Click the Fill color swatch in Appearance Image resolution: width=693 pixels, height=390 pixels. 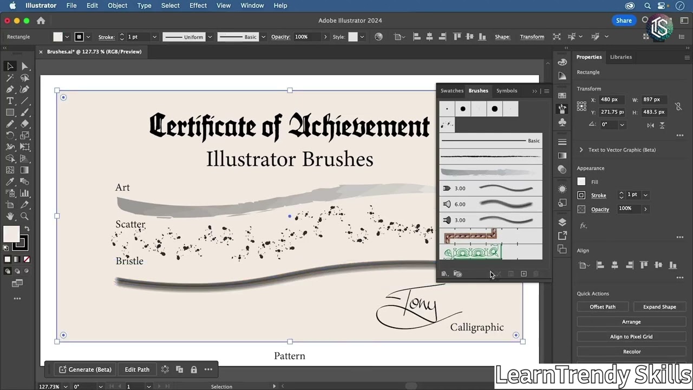pyautogui.click(x=581, y=182)
